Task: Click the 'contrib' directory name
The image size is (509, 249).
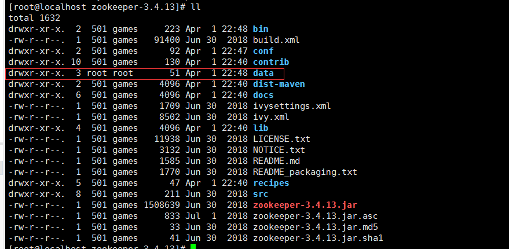Action: (x=271, y=62)
